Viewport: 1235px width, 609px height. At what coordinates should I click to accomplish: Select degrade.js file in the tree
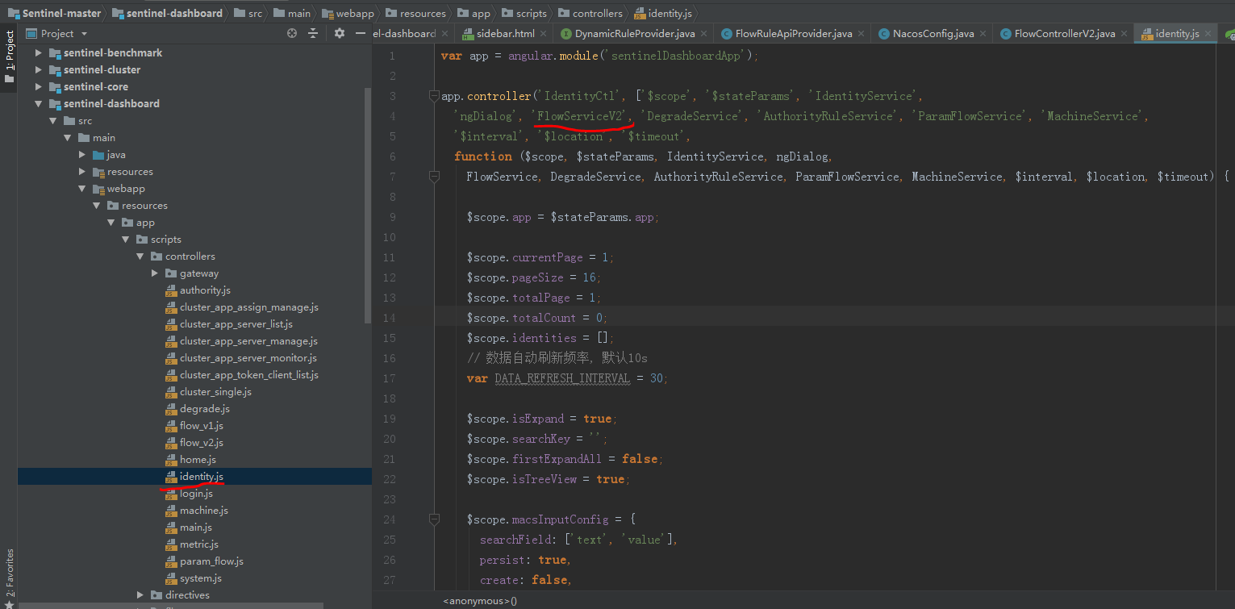[x=204, y=409]
